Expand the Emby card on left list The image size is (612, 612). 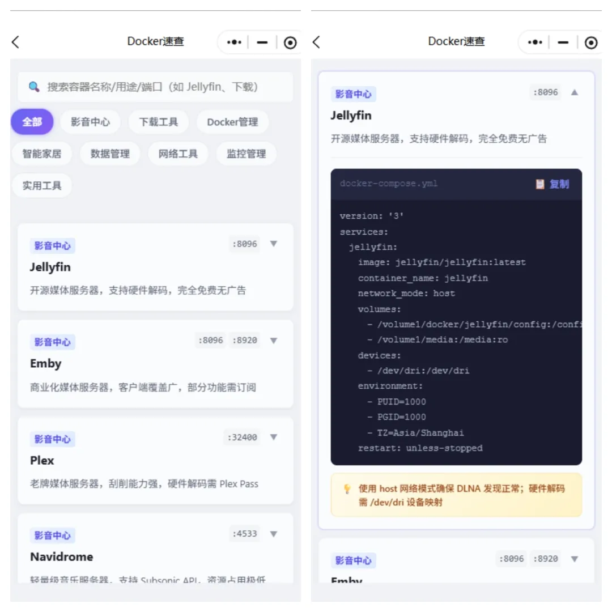point(274,341)
